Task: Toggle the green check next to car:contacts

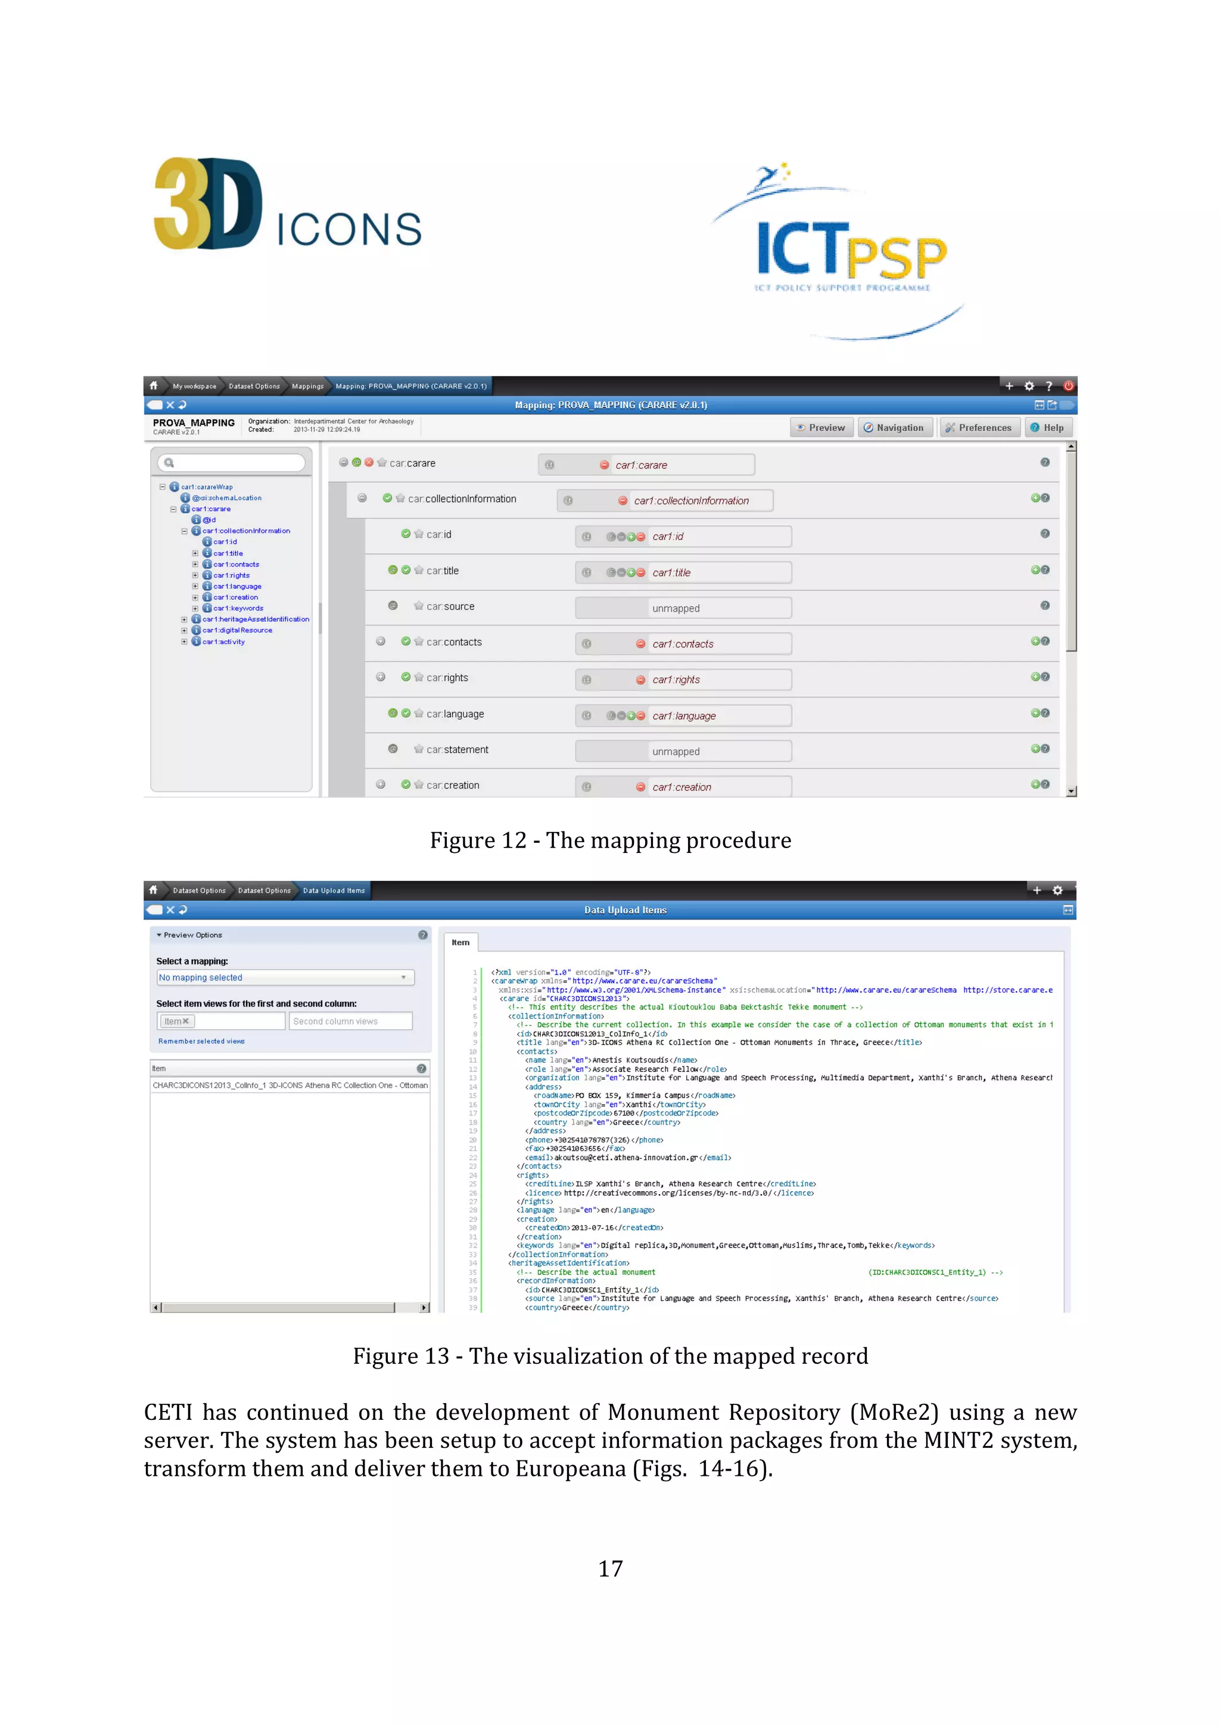Action: [x=406, y=641]
